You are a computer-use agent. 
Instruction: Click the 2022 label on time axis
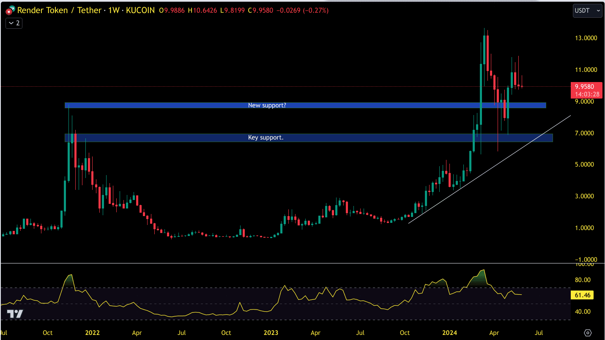[x=92, y=333]
